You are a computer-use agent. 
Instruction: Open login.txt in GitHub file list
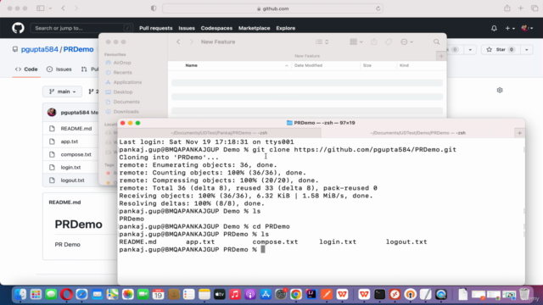tap(70, 168)
